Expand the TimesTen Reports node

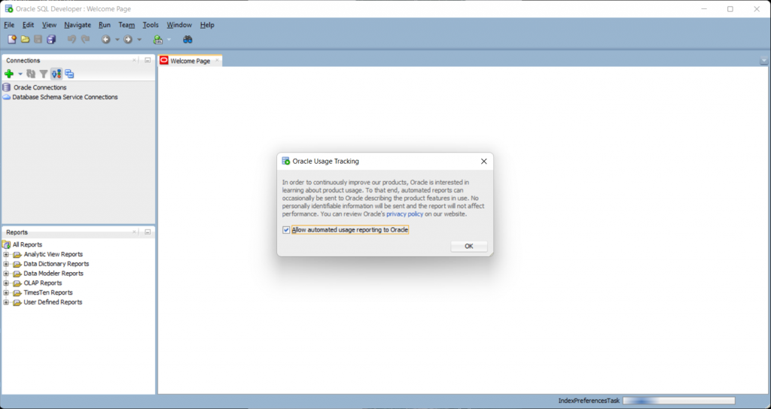coord(6,292)
